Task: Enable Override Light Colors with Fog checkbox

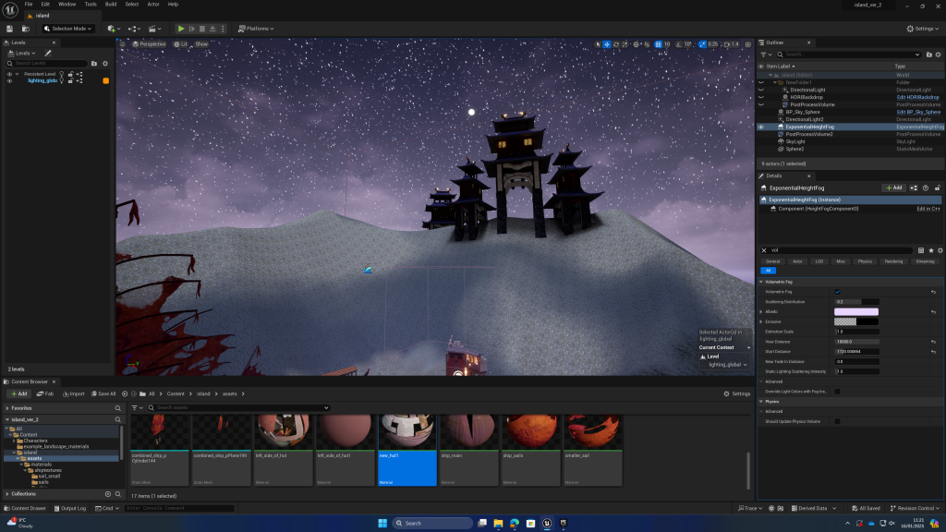Action: (x=838, y=392)
